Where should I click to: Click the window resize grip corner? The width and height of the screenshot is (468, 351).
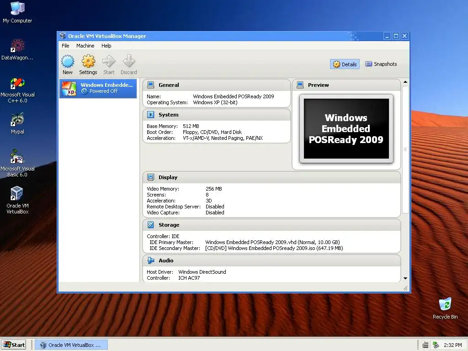pos(405,288)
